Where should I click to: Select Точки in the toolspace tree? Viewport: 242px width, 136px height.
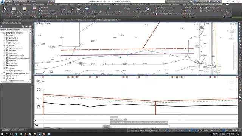click(x=11, y=35)
